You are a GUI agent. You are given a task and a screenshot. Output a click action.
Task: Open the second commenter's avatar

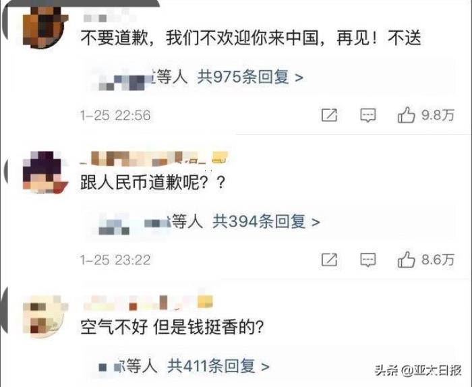pos(45,172)
